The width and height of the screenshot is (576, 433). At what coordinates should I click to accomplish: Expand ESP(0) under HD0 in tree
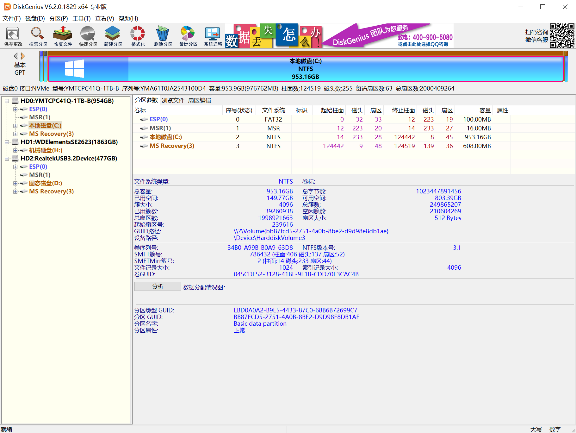(x=15, y=109)
